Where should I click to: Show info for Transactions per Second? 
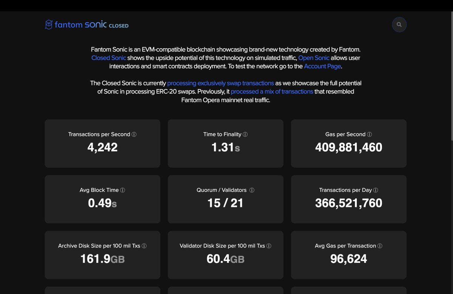[x=134, y=134]
